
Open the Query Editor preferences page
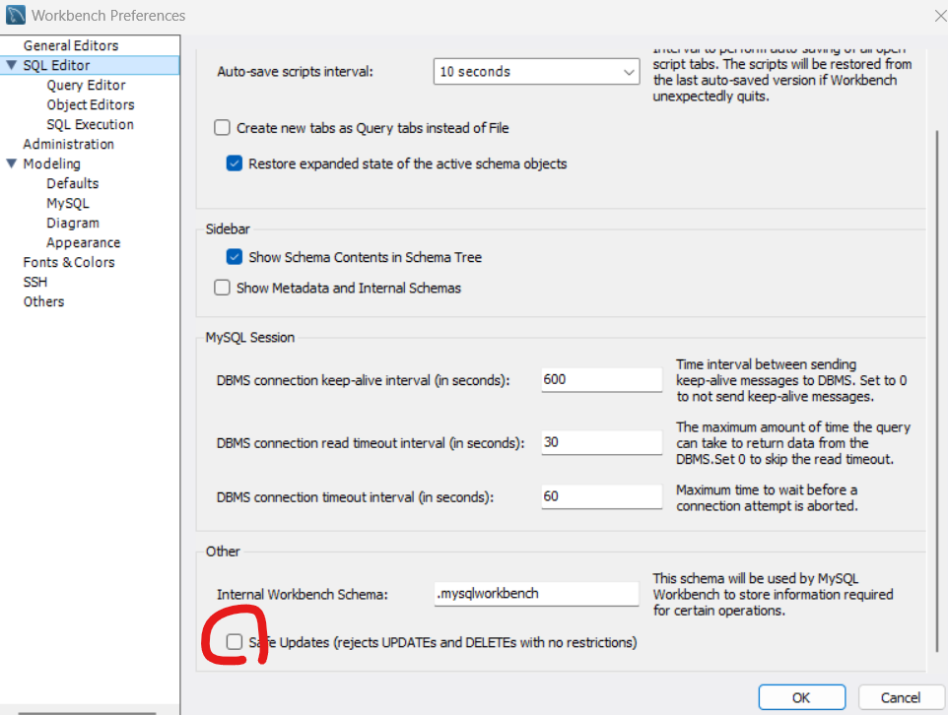[86, 86]
